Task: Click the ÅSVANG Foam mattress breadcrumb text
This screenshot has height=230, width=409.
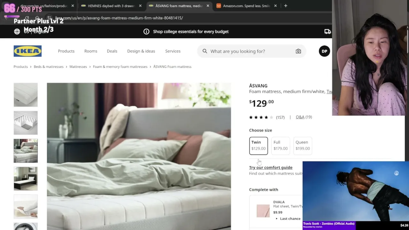Action: pos(172,66)
